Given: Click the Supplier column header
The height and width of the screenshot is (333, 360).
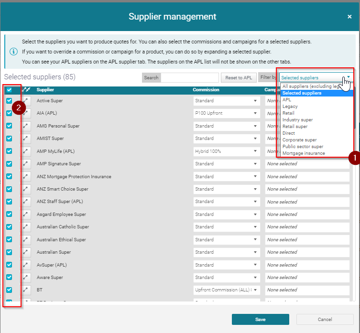Looking at the screenshot, I should coord(45,90).
